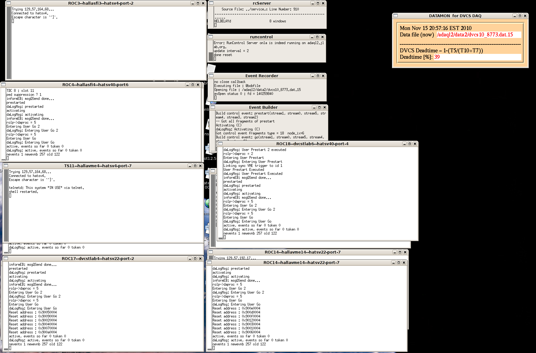
Task: Minimize the Event Builder window
Action: 314,107
